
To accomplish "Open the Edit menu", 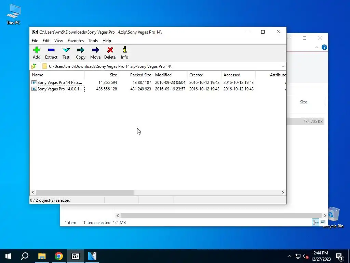I will [x=46, y=41].
